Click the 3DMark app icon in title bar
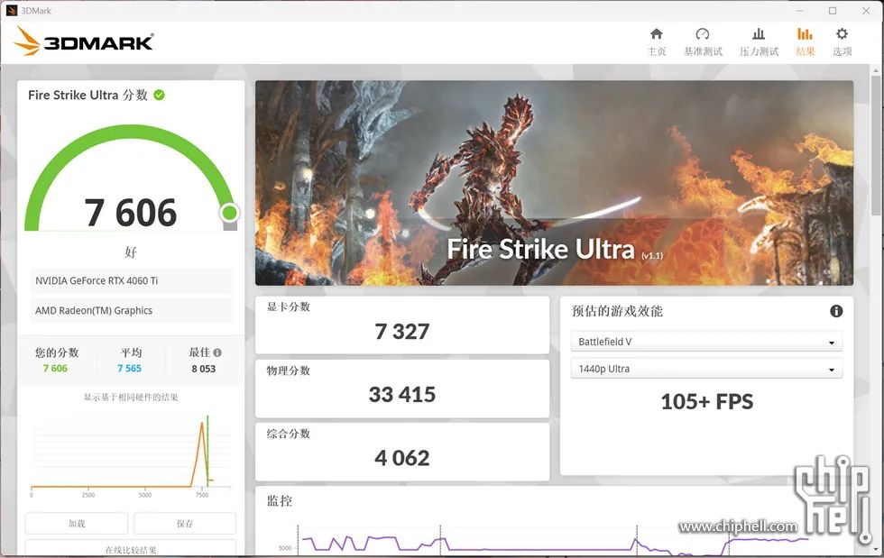Viewport: 884px width, 558px height. 11,10
